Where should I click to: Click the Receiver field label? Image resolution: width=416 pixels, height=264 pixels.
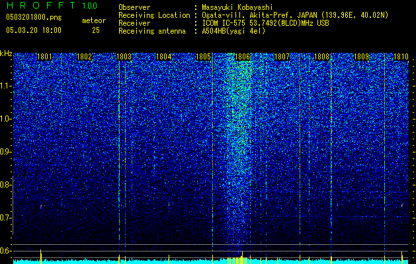(134, 23)
